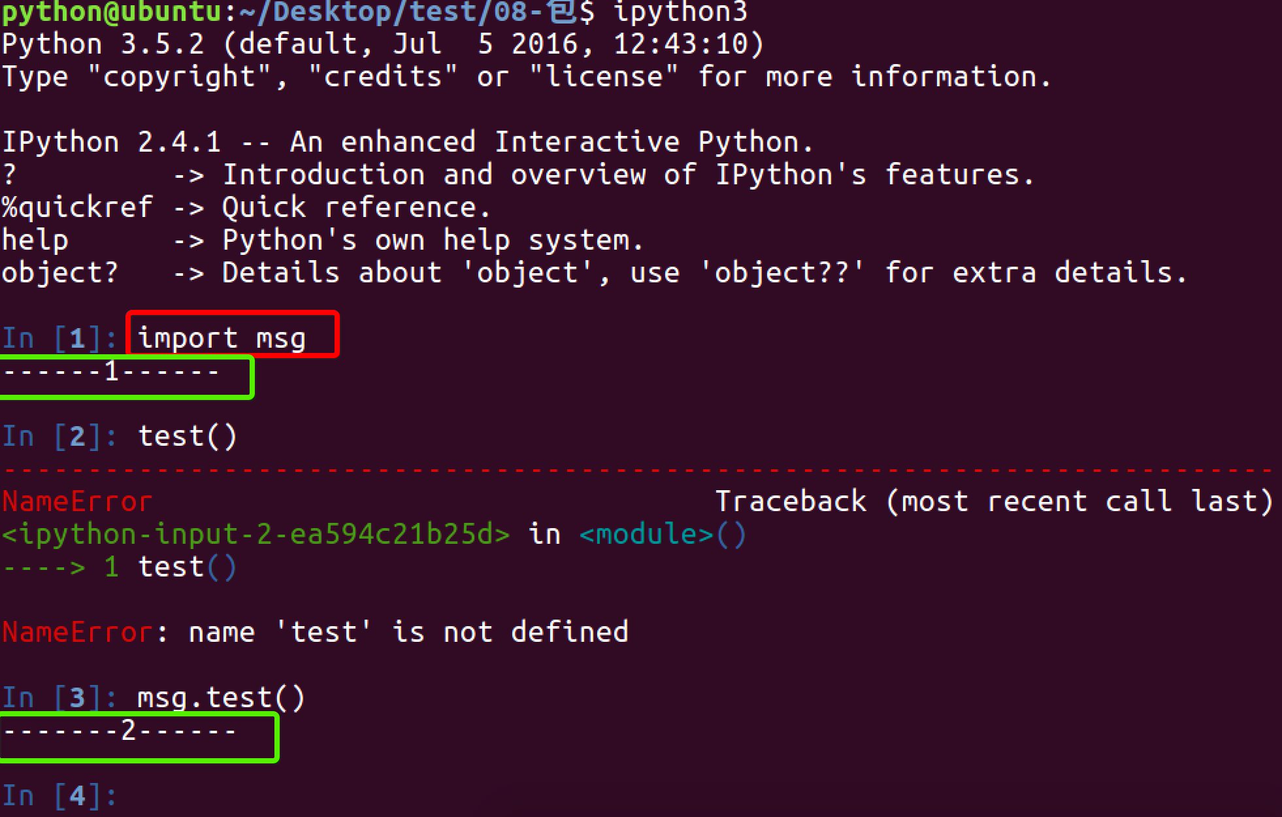Click the test() command at In [2]

tap(187, 436)
